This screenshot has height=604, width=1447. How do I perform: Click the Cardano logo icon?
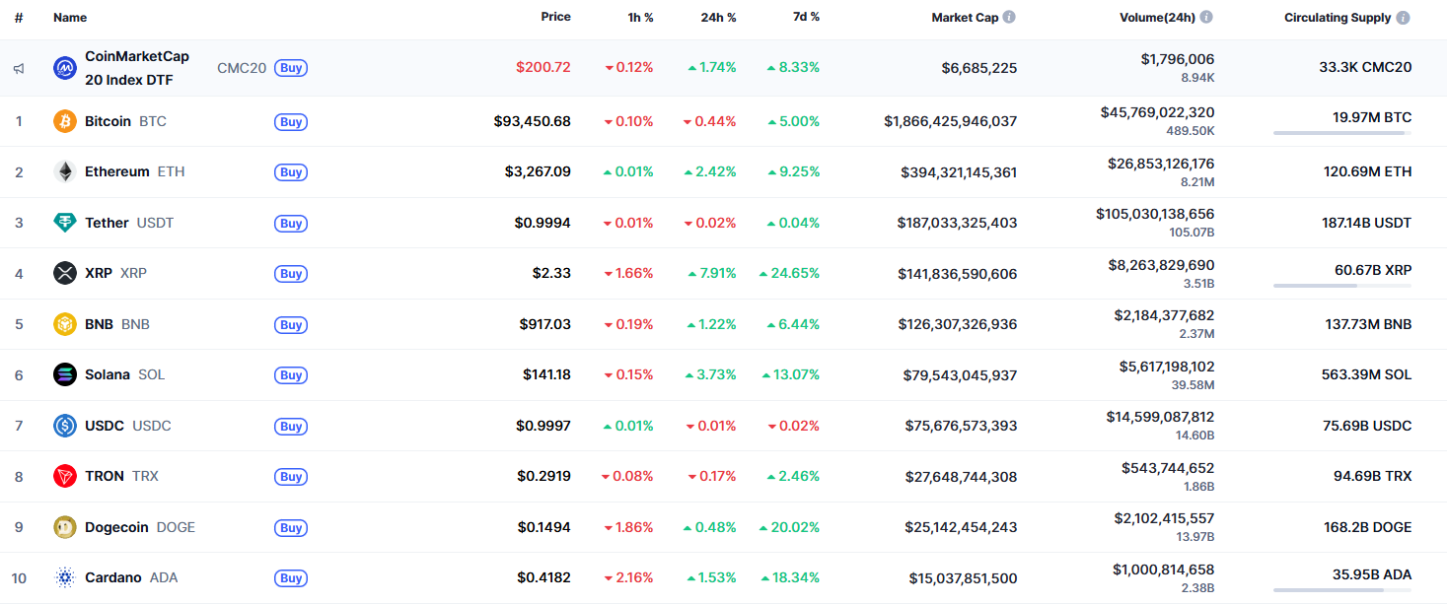point(64,577)
